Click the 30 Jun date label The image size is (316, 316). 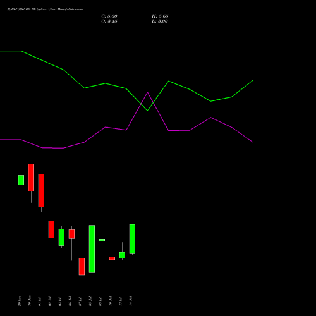pos(30,301)
